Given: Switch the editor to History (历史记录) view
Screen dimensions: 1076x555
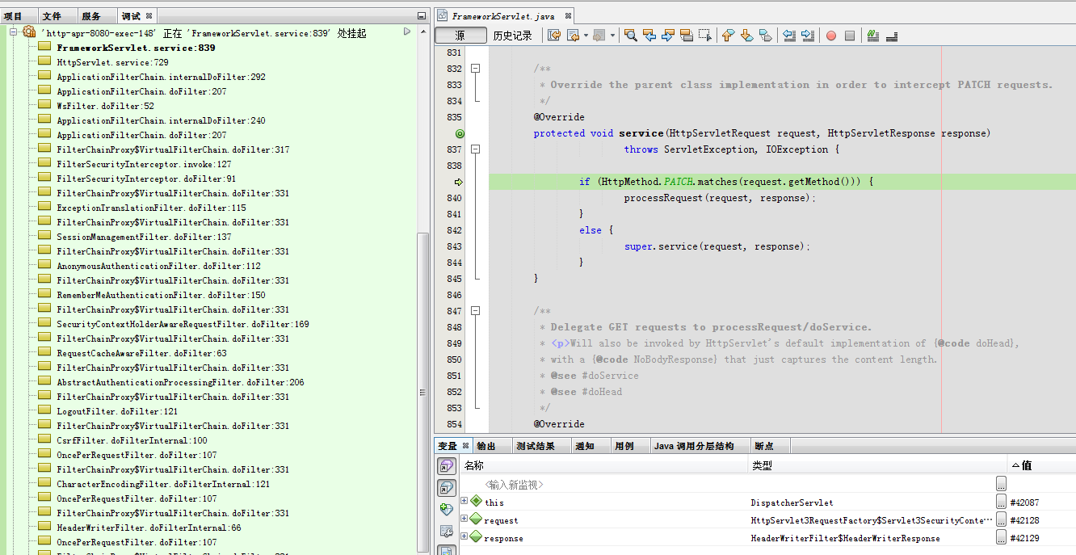Looking at the screenshot, I should 513,36.
